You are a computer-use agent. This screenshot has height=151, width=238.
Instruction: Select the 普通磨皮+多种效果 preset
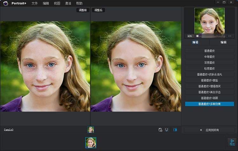pos(209,104)
